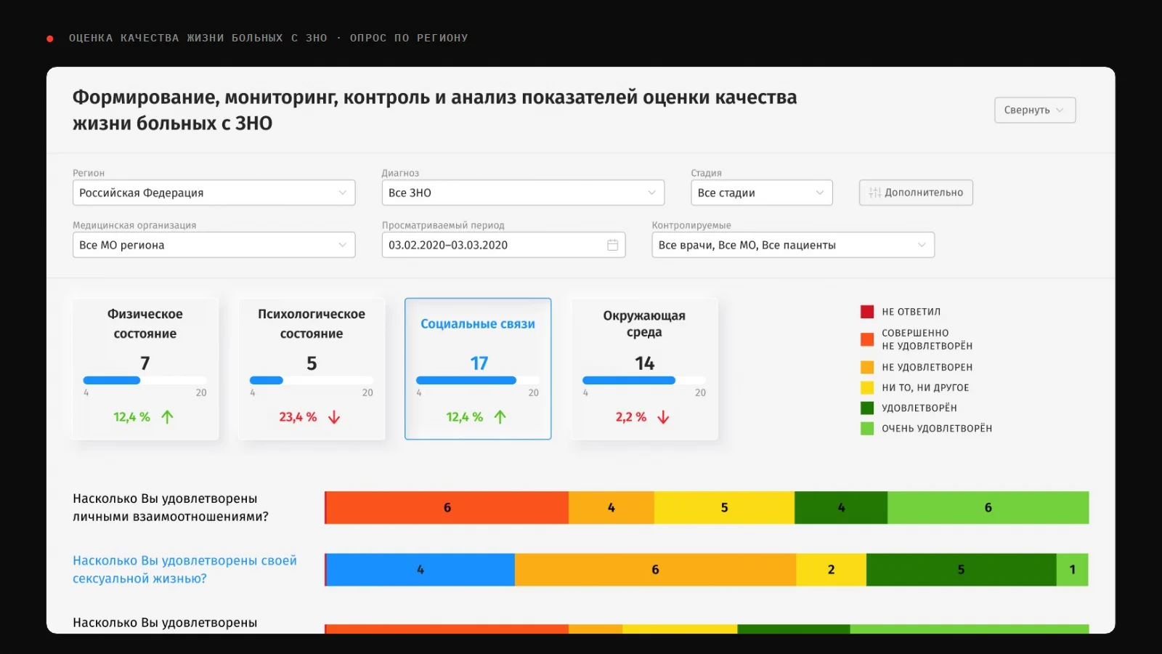
Task: Click yellow segment 5 in личными взаимоотношениями bar
Action: pos(724,507)
